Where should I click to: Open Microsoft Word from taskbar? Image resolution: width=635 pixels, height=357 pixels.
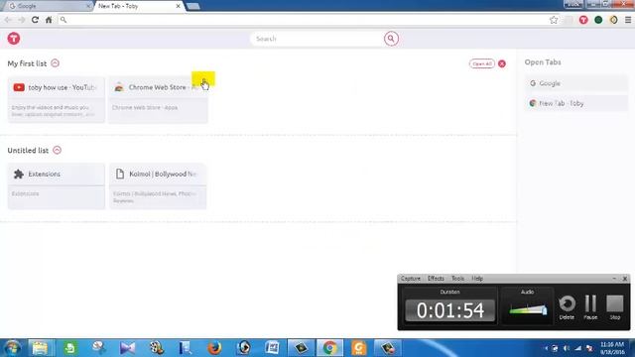[273, 348]
